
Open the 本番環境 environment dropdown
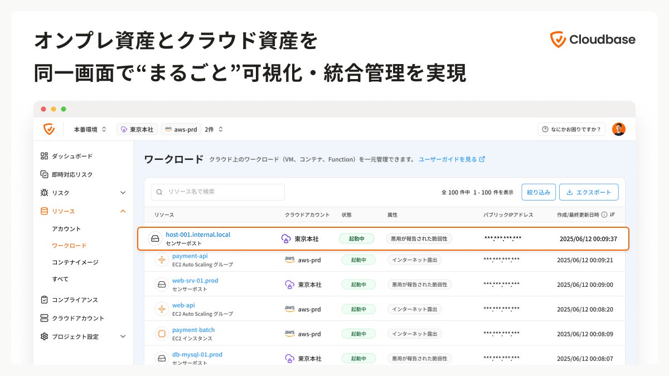90,129
